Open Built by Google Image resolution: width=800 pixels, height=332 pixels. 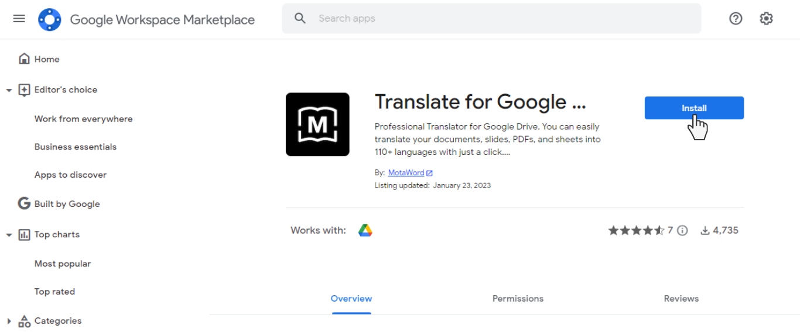(67, 204)
